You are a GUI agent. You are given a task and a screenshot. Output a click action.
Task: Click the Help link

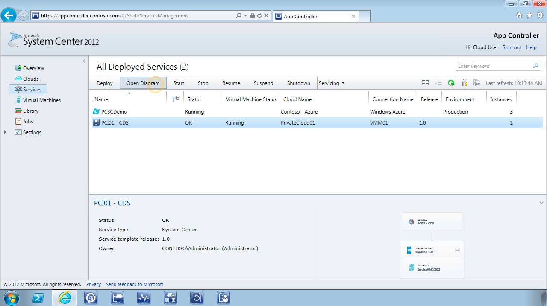531,47
